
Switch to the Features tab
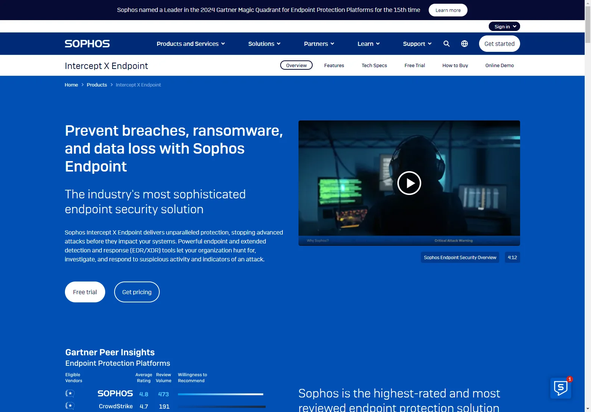click(x=334, y=65)
